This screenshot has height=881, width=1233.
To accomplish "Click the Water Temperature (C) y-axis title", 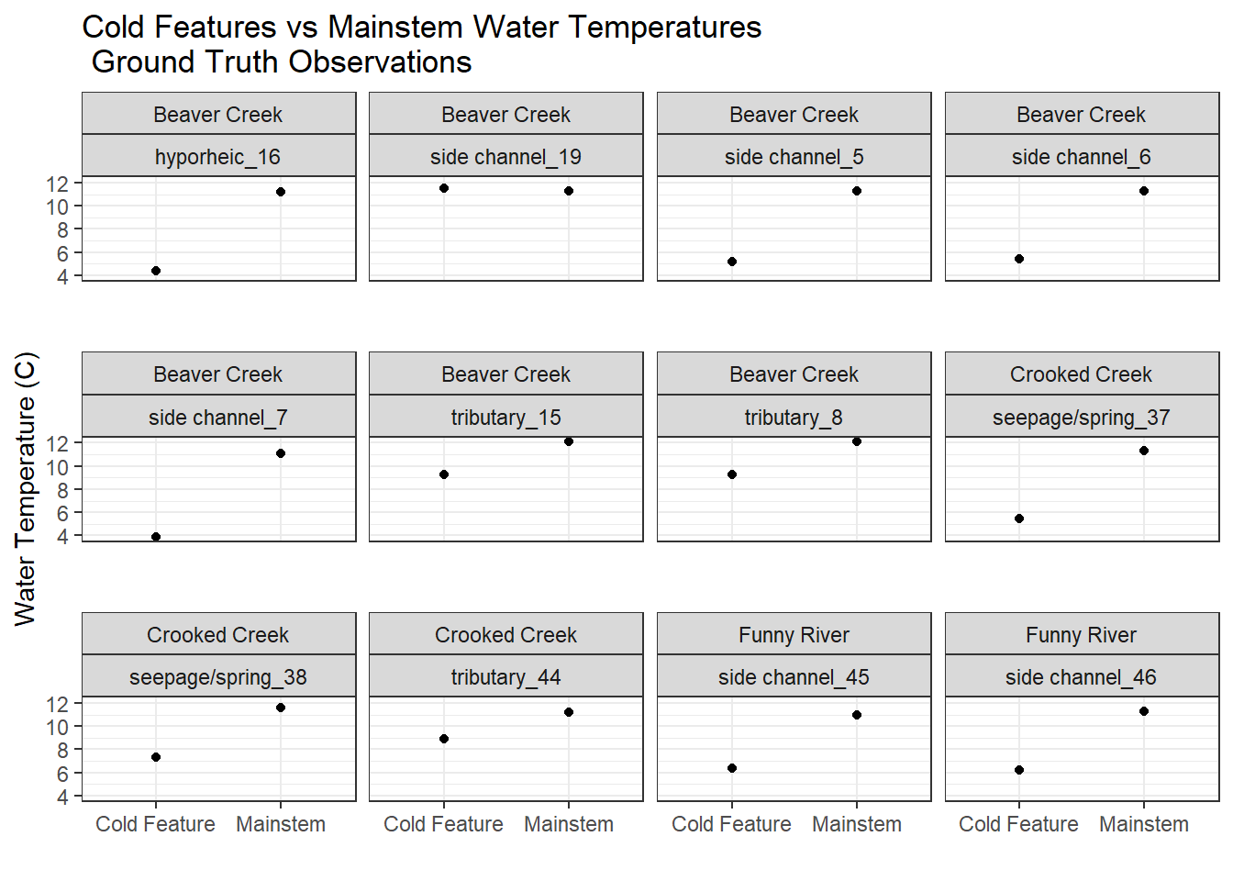I will click(x=26, y=488).
